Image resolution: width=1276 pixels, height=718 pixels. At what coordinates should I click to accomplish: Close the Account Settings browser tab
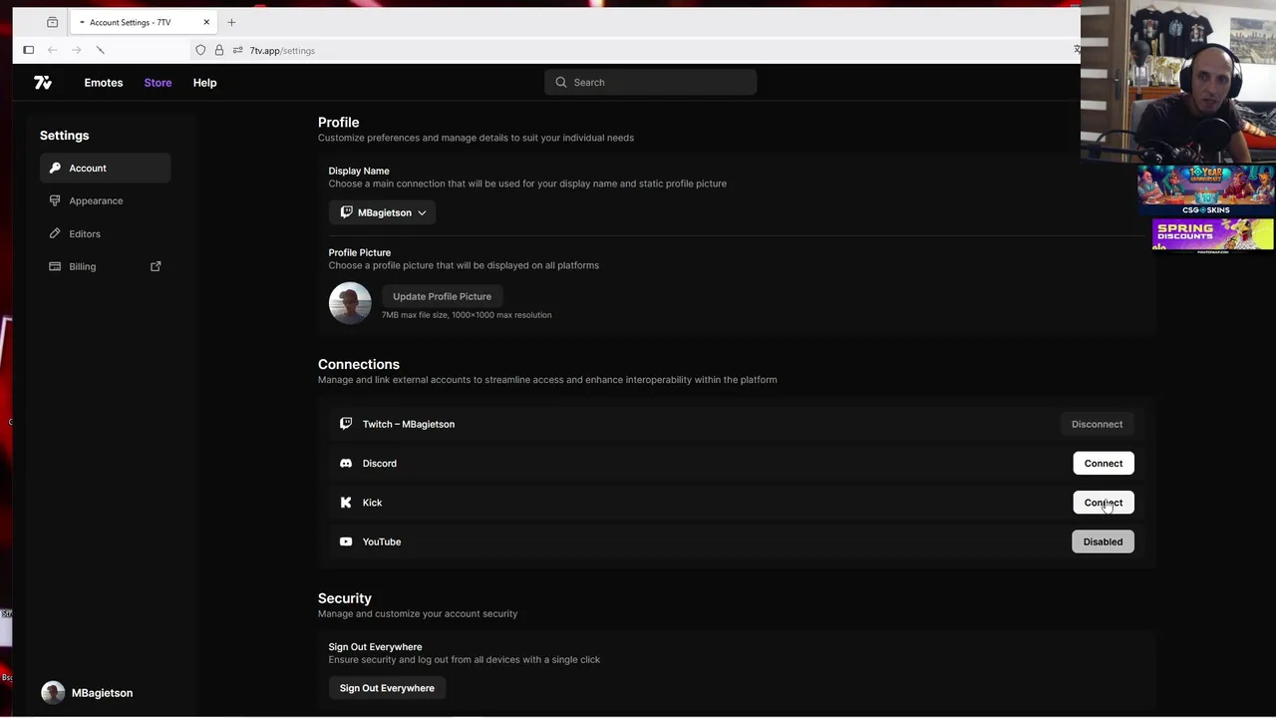click(x=206, y=22)
